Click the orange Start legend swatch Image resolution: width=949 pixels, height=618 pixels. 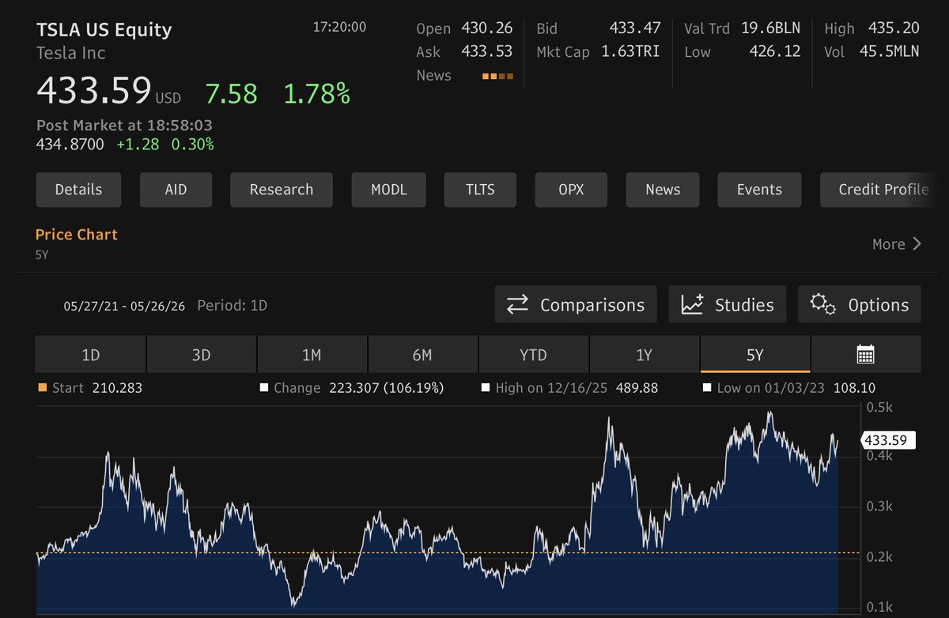(x=43, y=388)
